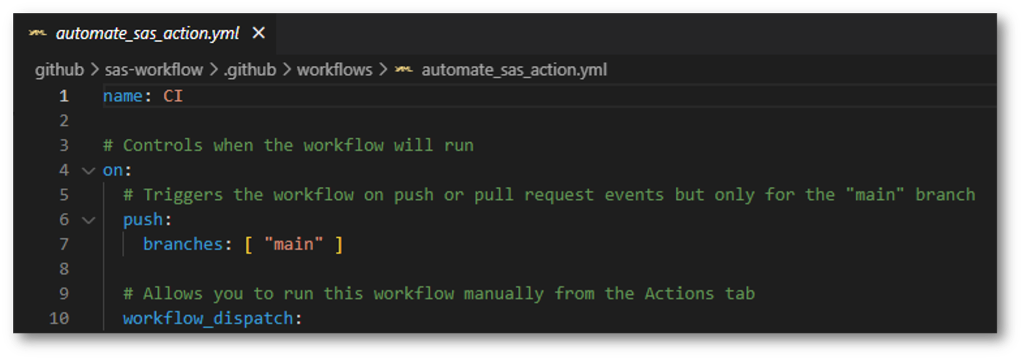Click line number 1 in the gutter
This screenshot has width=1024, height=360.
[63, 96]
